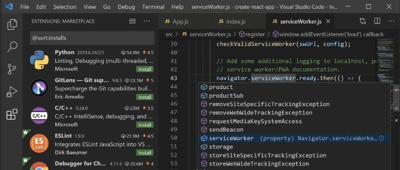Switch to the App.js tab
The width and height of the screenshot is (400, 170).
[185, 21]
